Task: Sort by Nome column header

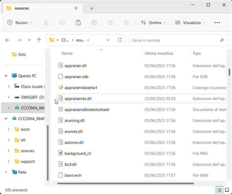Action: (67, 53)
